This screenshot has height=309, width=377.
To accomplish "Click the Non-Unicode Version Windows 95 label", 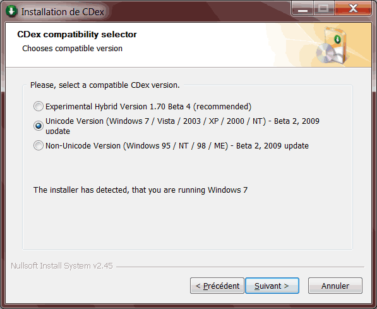I will tap(177, 145).
